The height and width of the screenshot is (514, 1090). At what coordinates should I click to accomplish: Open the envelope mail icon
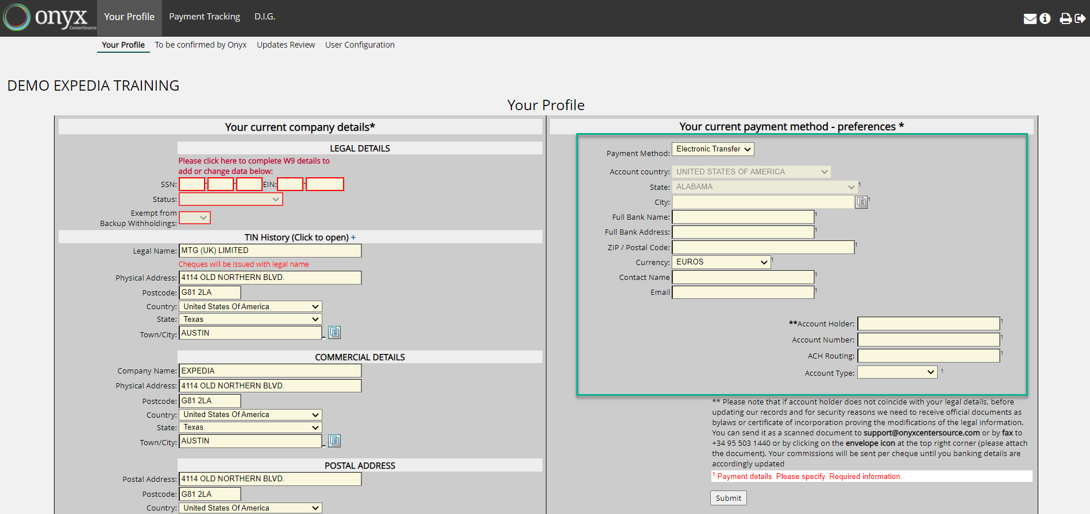pyautogui.click(x=1030, y=19)
